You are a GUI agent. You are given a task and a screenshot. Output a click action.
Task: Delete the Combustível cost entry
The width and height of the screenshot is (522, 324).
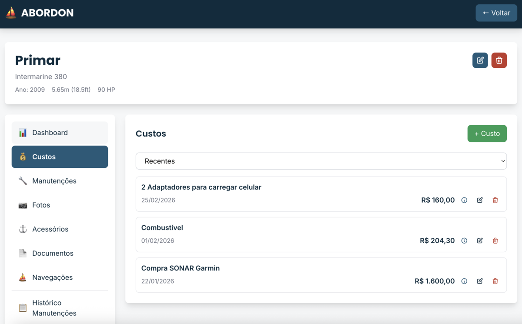point(495,241)
